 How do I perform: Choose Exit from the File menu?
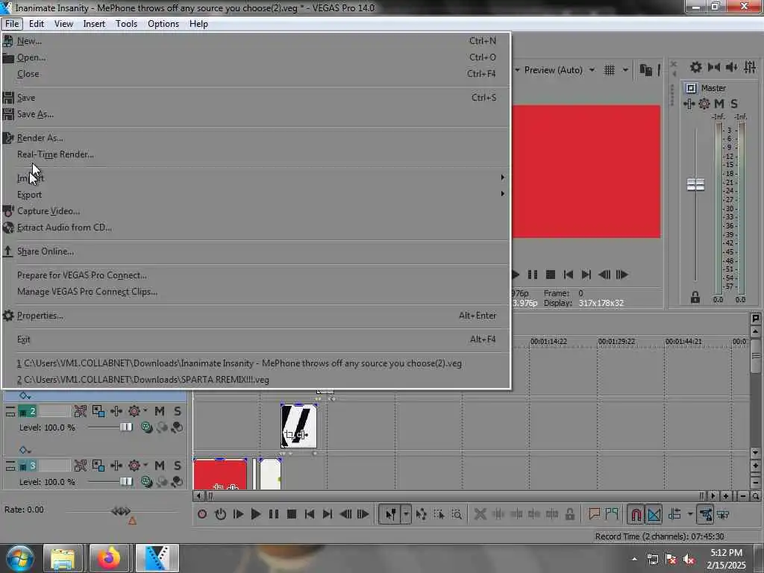tap(257, 339)
